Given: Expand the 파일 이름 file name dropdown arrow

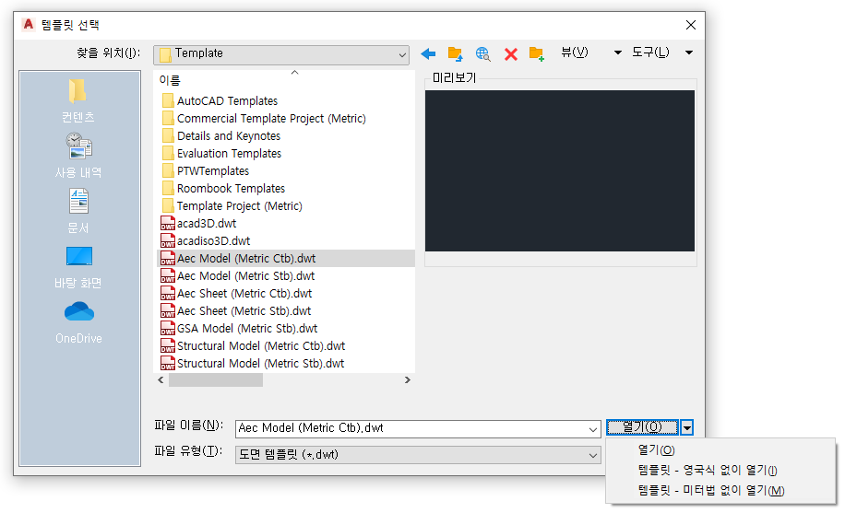Looking at the screenshot, I should tap(593, 429).
